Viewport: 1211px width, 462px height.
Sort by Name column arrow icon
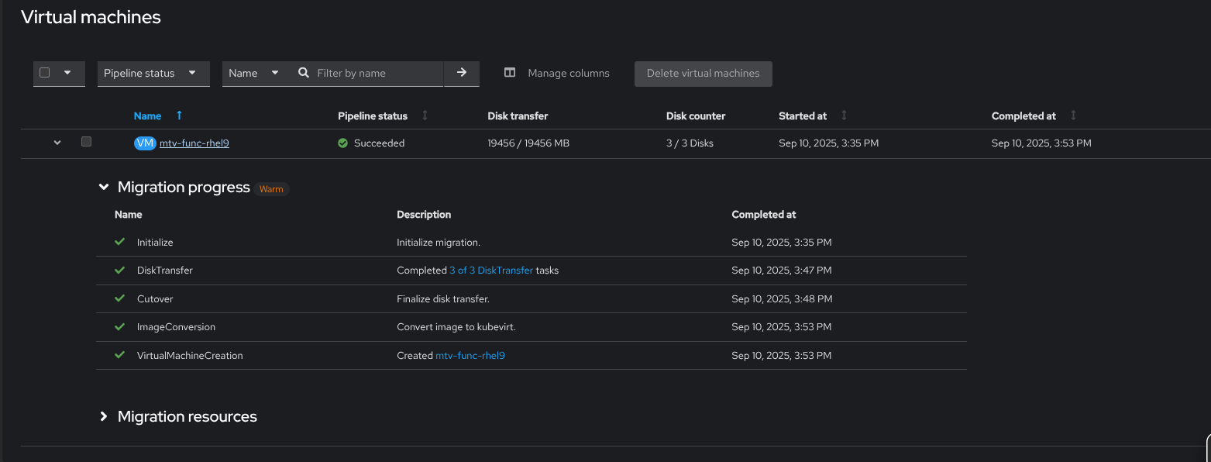(179, 115)
